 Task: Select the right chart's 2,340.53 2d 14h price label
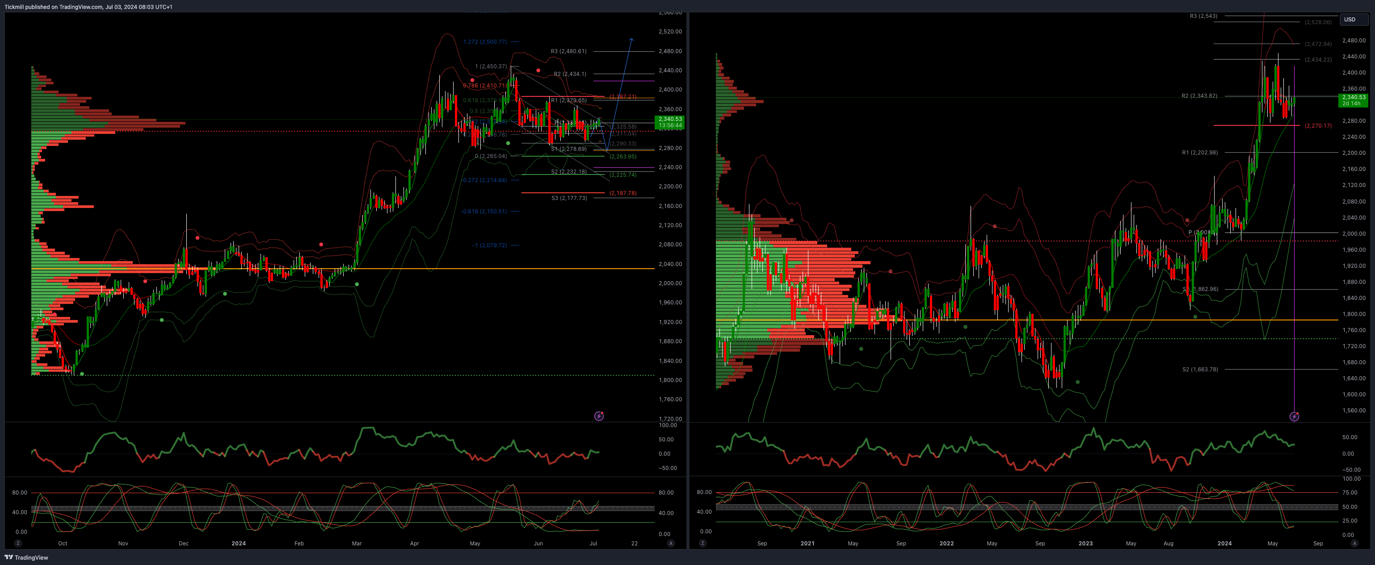pos(1354,100)
